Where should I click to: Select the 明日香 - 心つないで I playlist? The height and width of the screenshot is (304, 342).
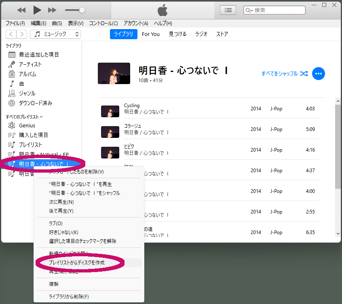click(x=42, y=164)
